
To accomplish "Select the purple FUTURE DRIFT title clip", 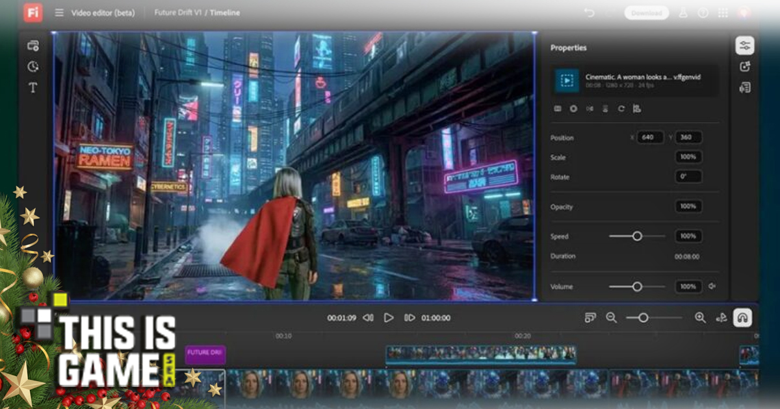I will point(205,354).
